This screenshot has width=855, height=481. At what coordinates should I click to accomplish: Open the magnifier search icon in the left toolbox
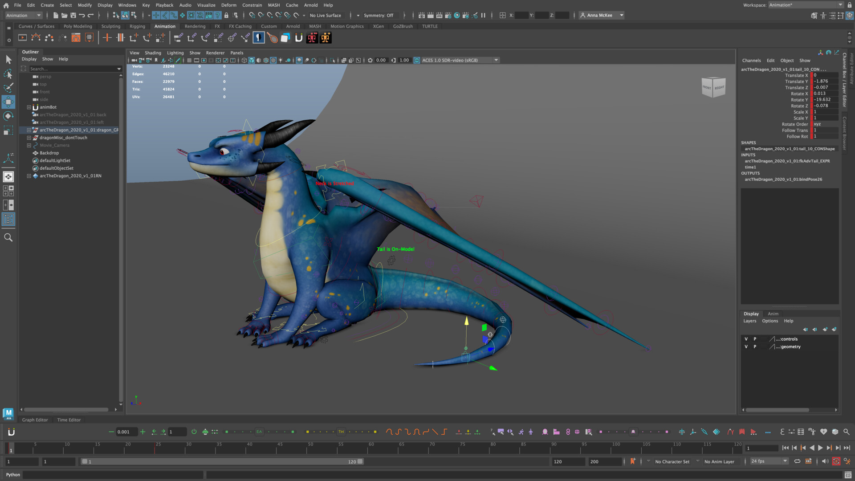point(8,237)
